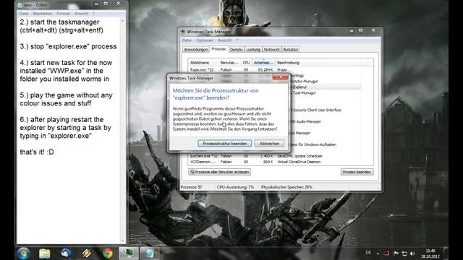Open Optionen menu in Task Manager
This screenshot has width=463, height=260.
[205, 40]
